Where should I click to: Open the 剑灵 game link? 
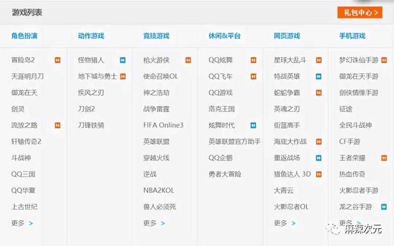click(18, 109)
